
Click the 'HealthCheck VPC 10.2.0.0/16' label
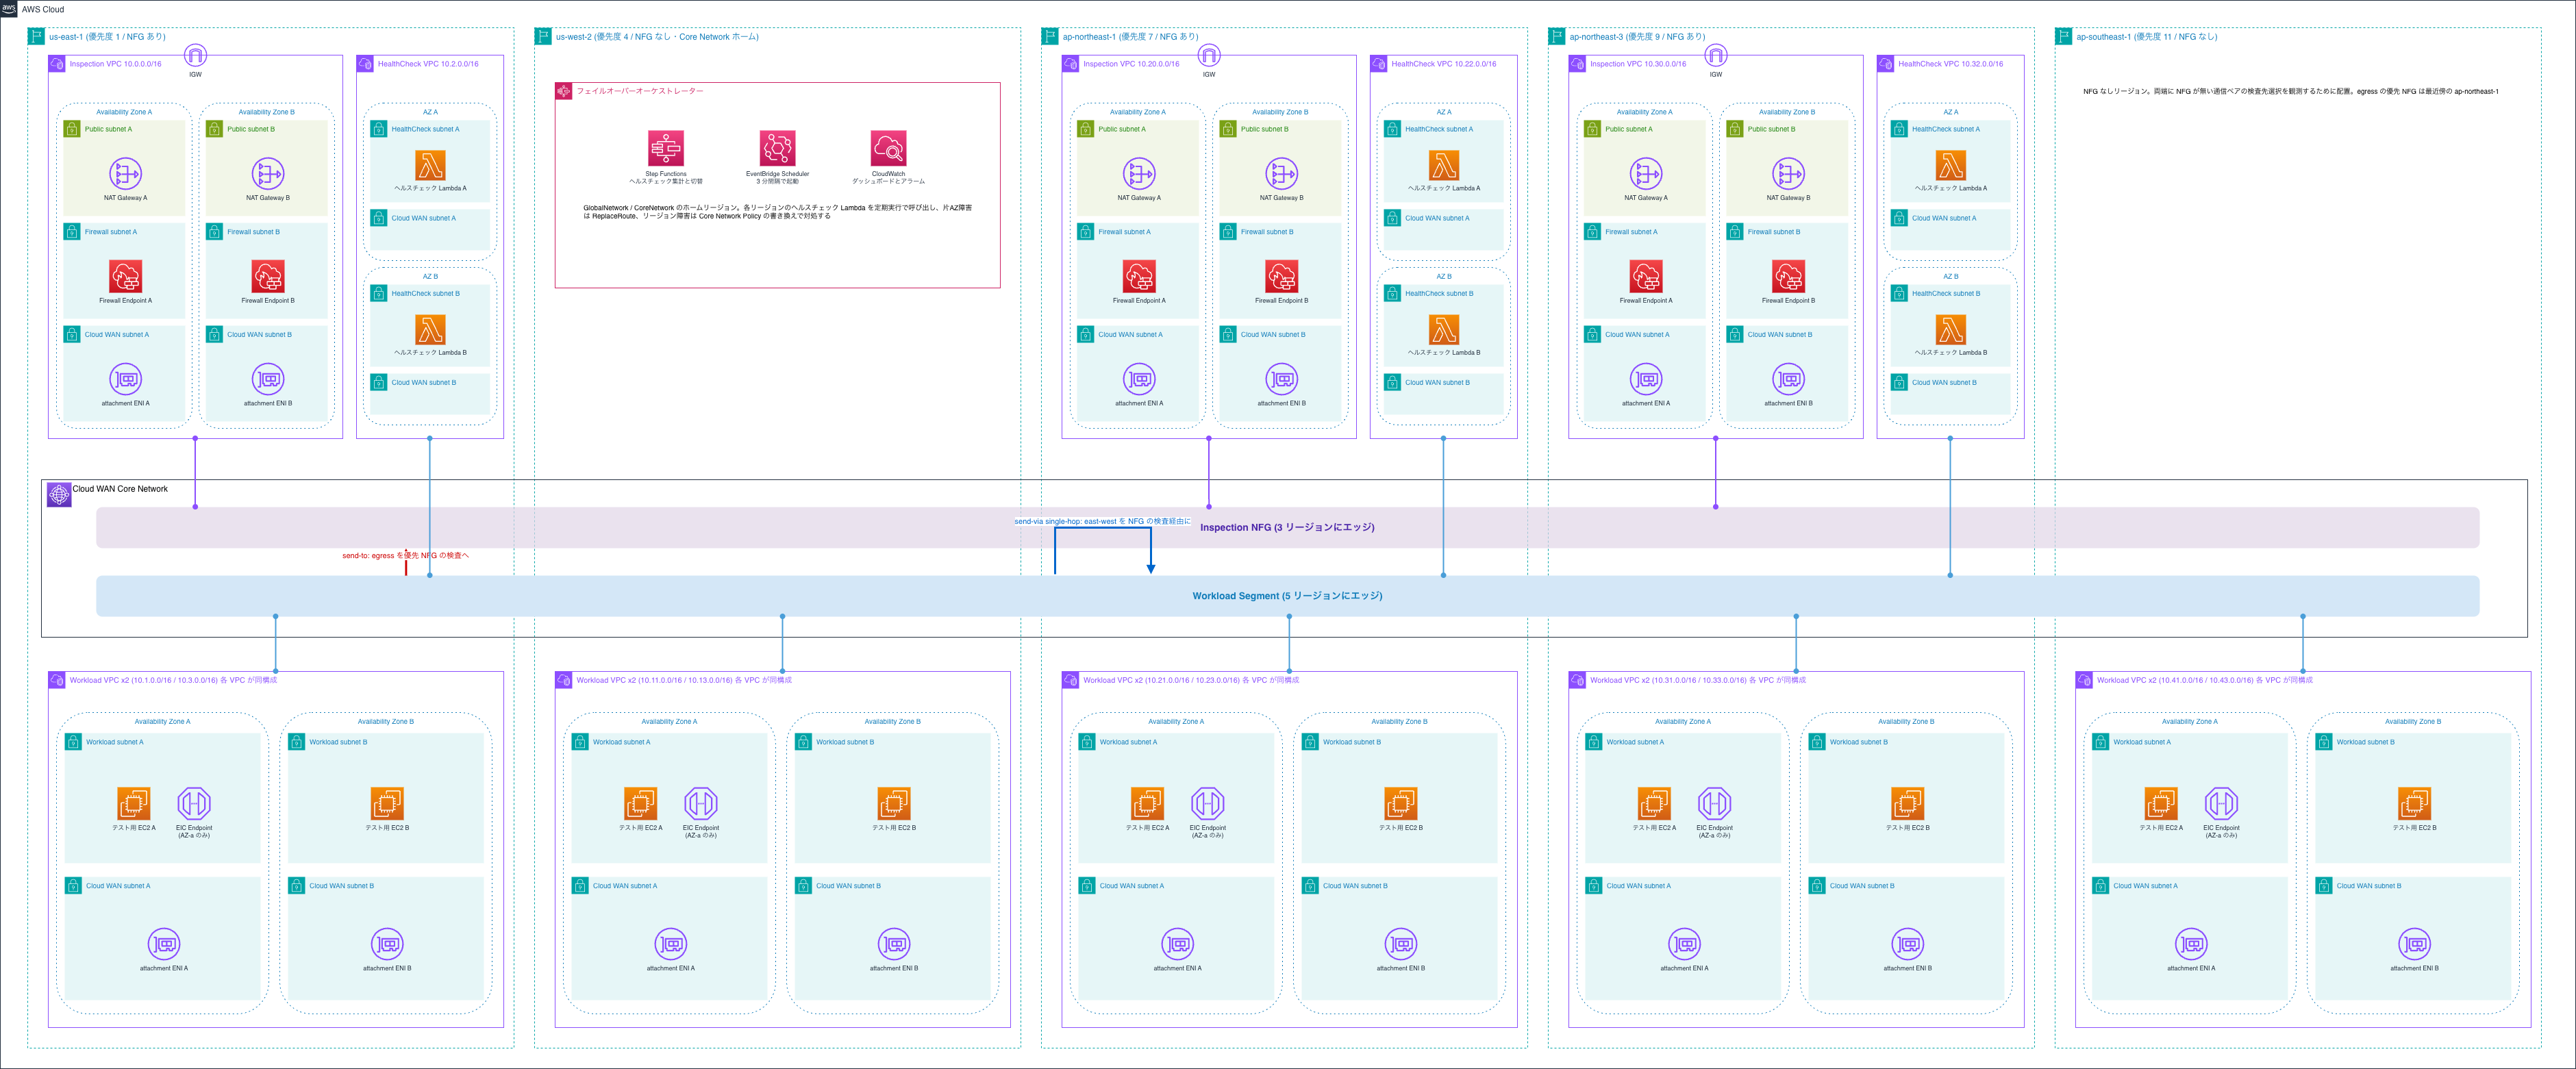(x=428, y=64)
